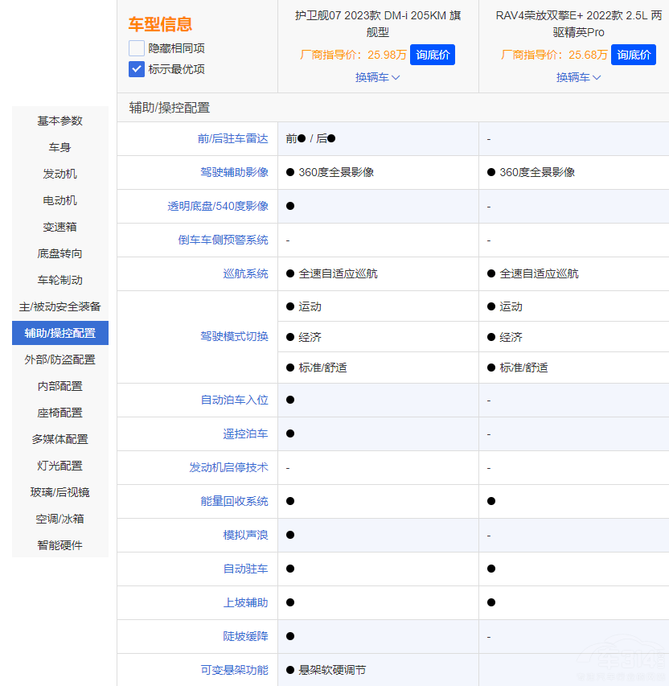Image resolution: width=669 pixels, height=686 pixels.
Task: Enable the 隐藏相同项 checkbox
Action: pos(136,47)
